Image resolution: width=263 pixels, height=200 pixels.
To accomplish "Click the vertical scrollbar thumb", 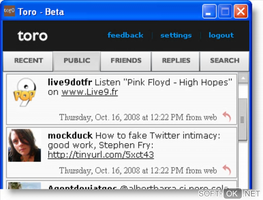I will [243, 119].
